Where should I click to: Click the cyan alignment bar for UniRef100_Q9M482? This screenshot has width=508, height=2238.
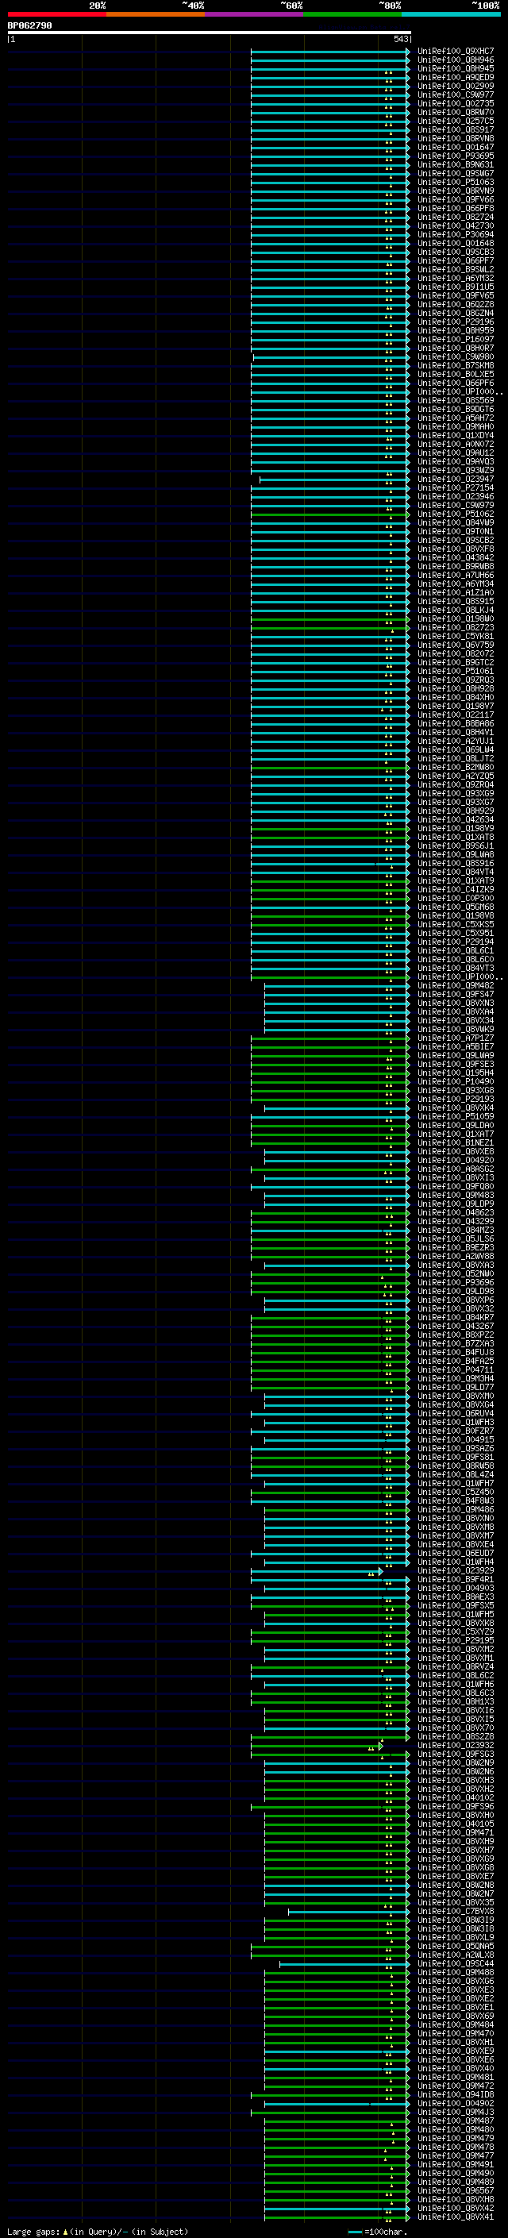pyautogui.click(x=337, y=986)
